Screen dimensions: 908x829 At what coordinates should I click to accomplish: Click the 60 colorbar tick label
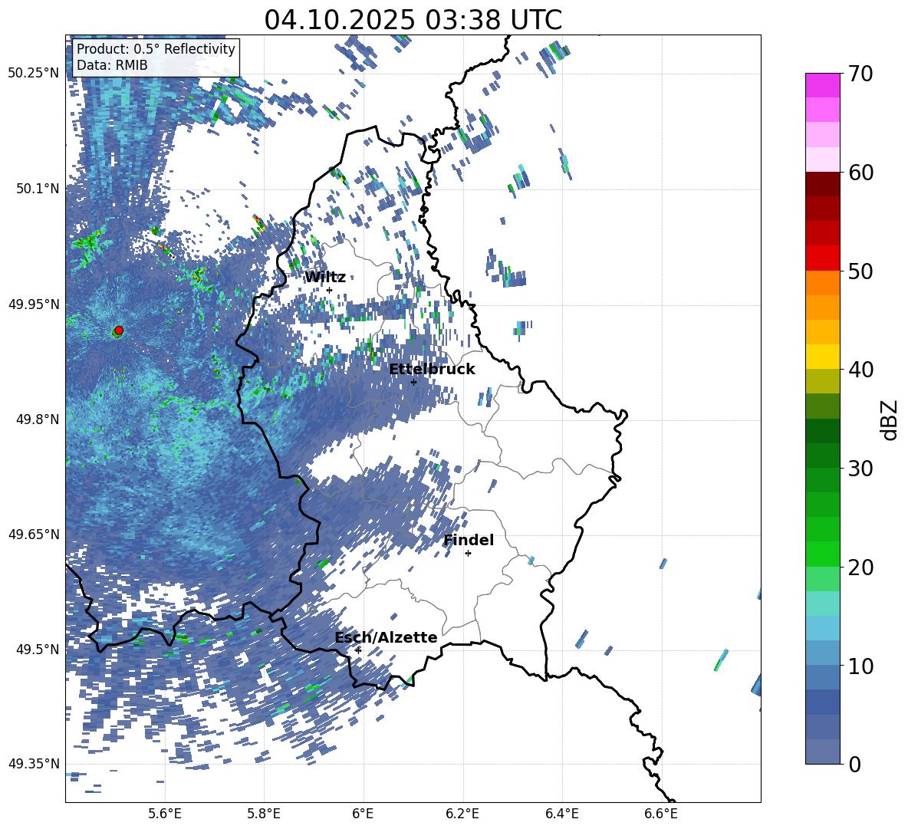click(x=860, y=173)
